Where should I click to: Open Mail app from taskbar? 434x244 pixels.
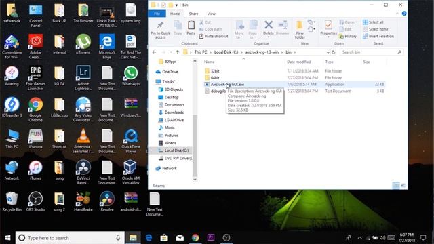[180, 238]
